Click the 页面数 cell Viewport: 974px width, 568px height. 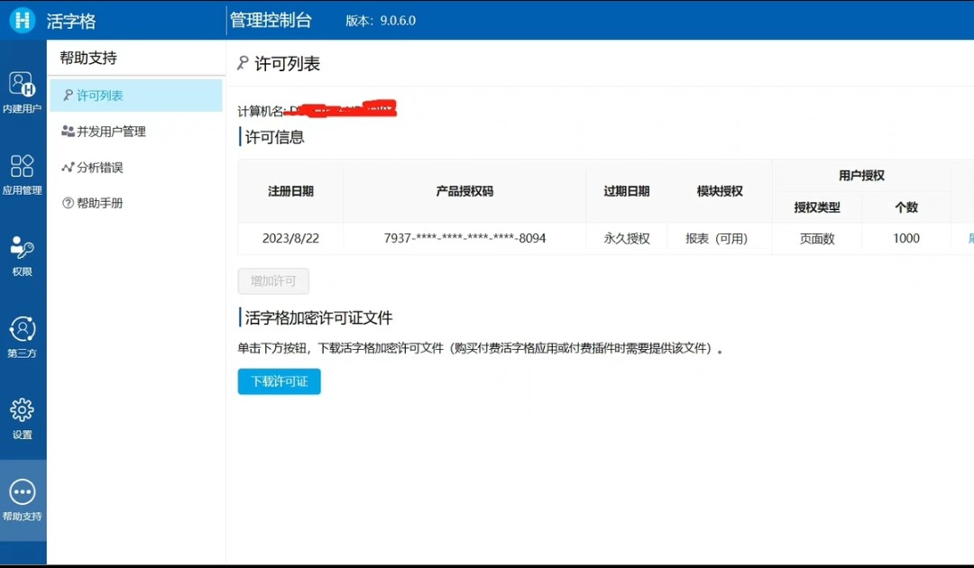[817, 238]
